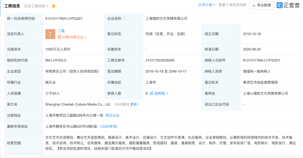Open 历史工商信息 history tab
This screenshot has width=303, height=158.
point(36,6)
